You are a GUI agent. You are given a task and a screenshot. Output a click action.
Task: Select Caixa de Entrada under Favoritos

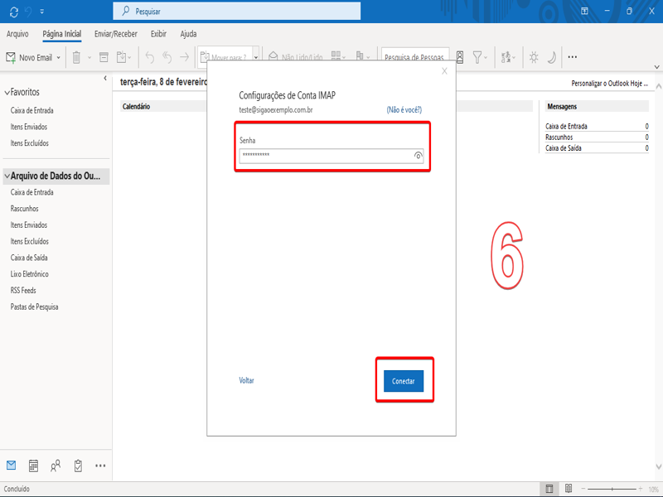32,110
